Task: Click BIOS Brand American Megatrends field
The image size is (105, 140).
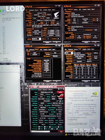Action: [85, 27]
